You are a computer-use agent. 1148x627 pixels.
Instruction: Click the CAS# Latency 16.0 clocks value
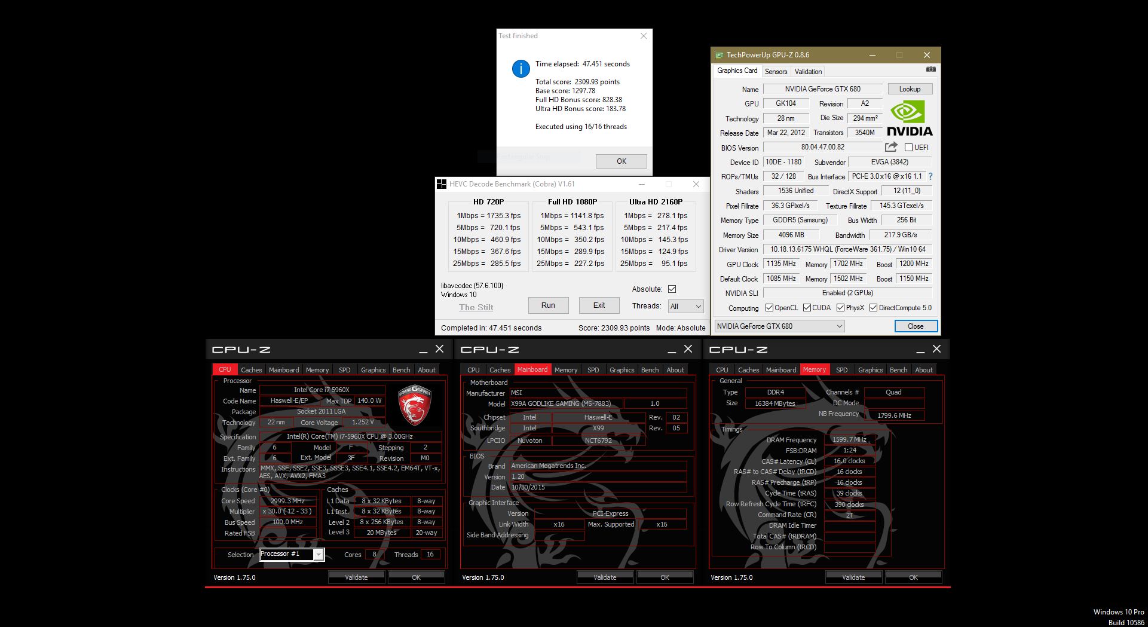click(x=849, y=461)
